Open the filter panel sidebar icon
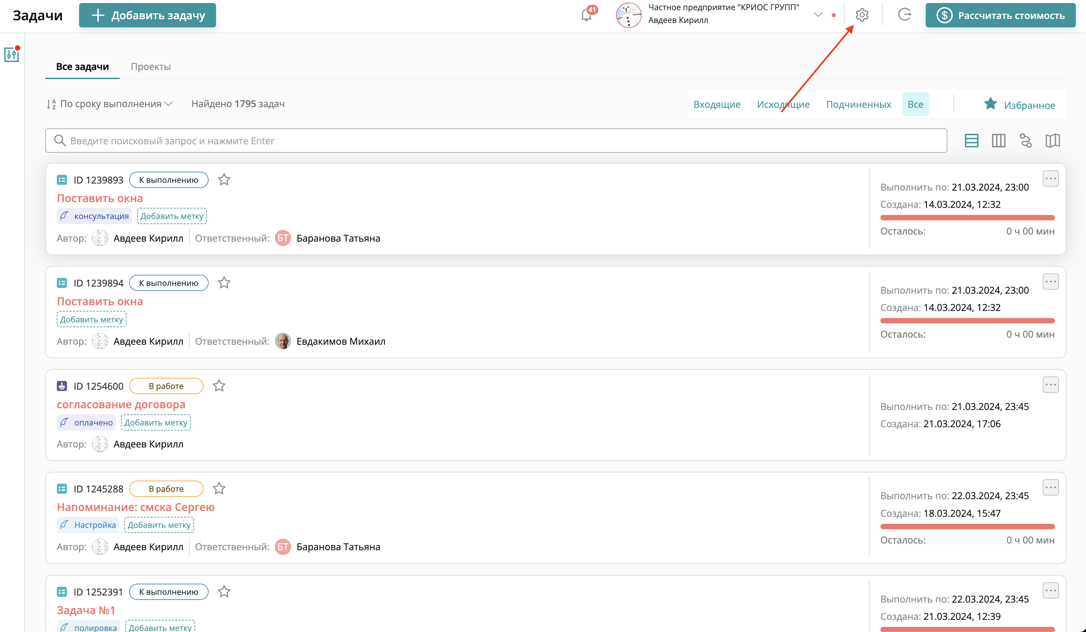Screen dimensions: 1086x632 [x=11, y=55]
